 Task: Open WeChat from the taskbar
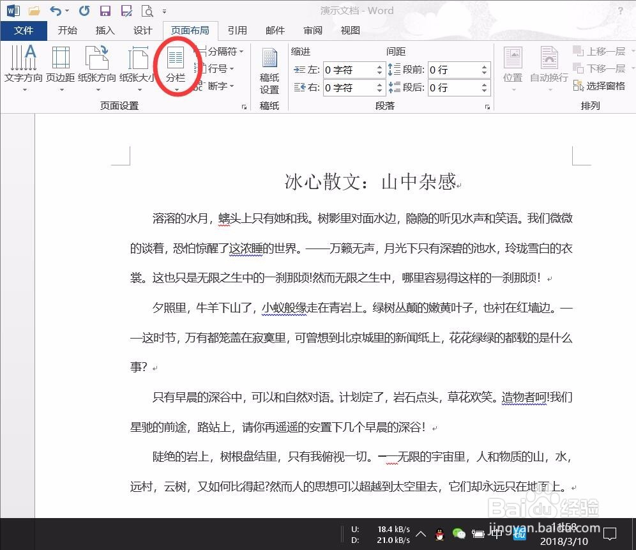pos(459,533)
